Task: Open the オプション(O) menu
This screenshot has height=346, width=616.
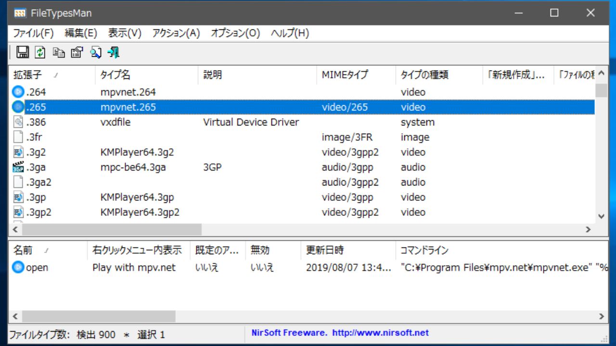Action: [x=236, y=33]
